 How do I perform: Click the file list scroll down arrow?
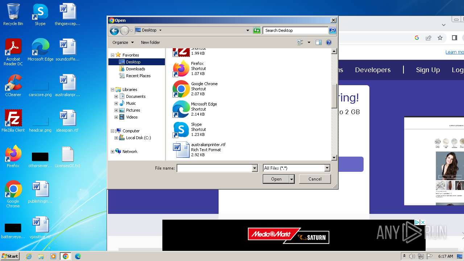tap(334, 158)
